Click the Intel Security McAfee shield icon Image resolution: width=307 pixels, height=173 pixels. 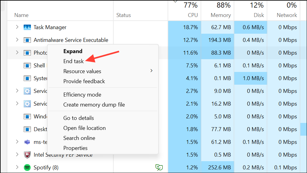click(27, 155)
